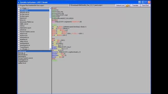
Task: Select 1337x.org.ini in the bottom list
Action: [34, 51]
